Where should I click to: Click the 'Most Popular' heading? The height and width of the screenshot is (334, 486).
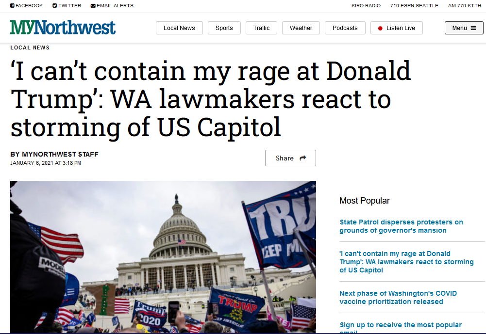pos(365,201)
